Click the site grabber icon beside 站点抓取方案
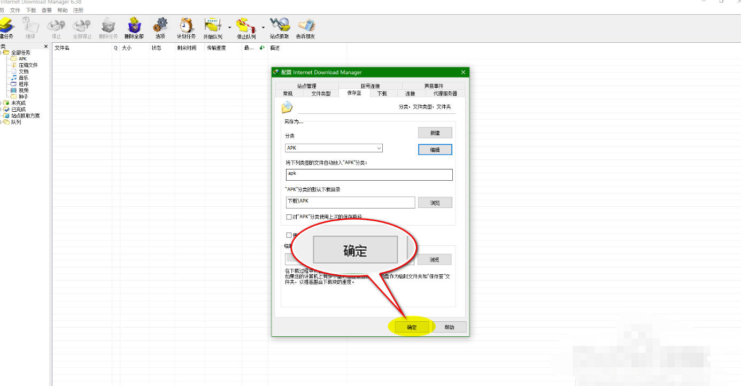This screenshot has height=386, width=741. (7, 115)
